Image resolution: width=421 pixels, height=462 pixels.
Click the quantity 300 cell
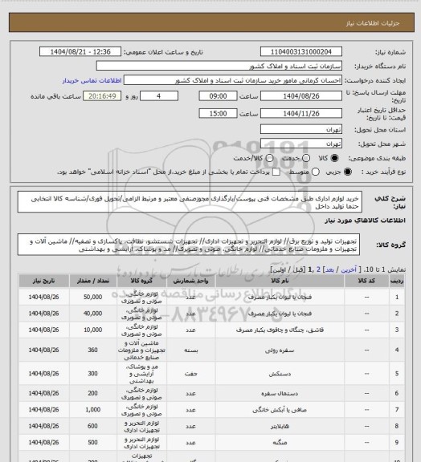pos(92,374)
